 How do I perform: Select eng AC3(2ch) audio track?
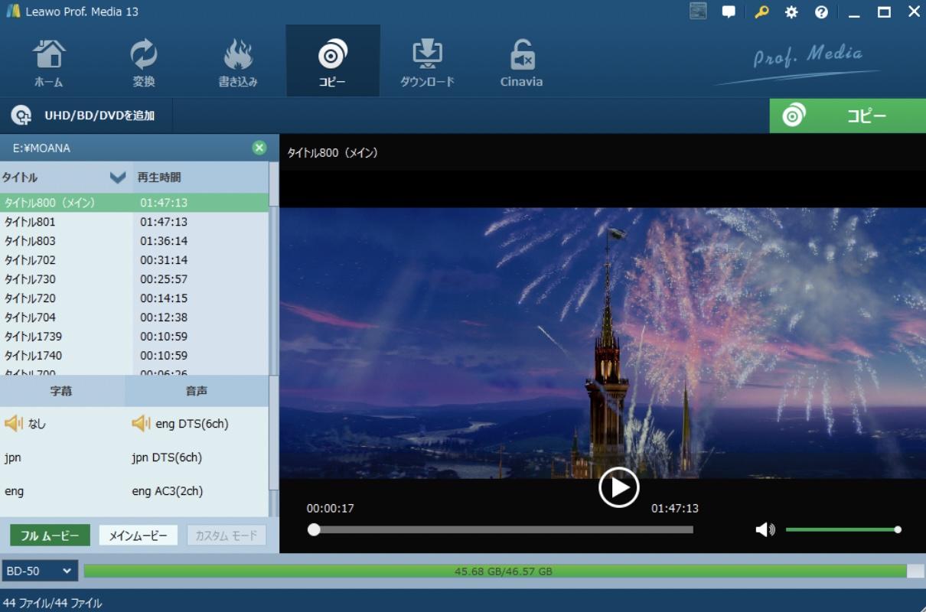click(x=168, y=492)
